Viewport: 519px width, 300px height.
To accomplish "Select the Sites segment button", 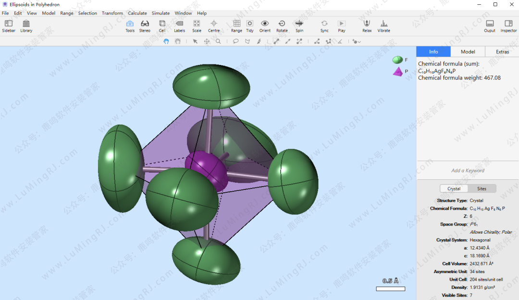I will point(482,189).
